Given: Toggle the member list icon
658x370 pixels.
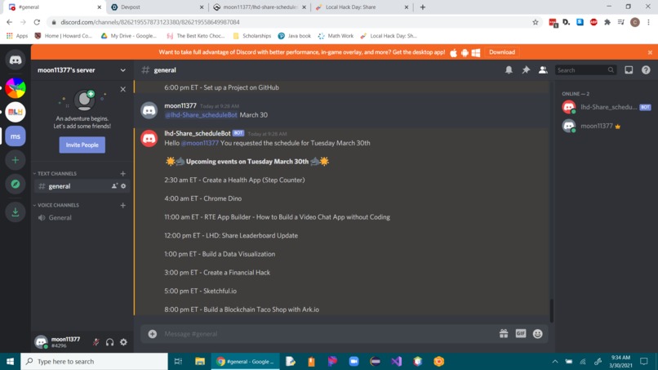Looking at the screenshot, I should pos(543,70).
